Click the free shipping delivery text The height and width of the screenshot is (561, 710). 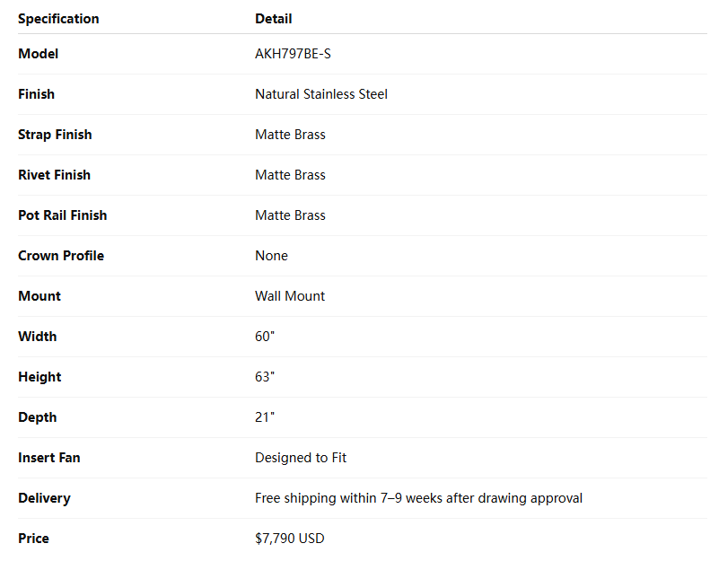coord(418,498)
